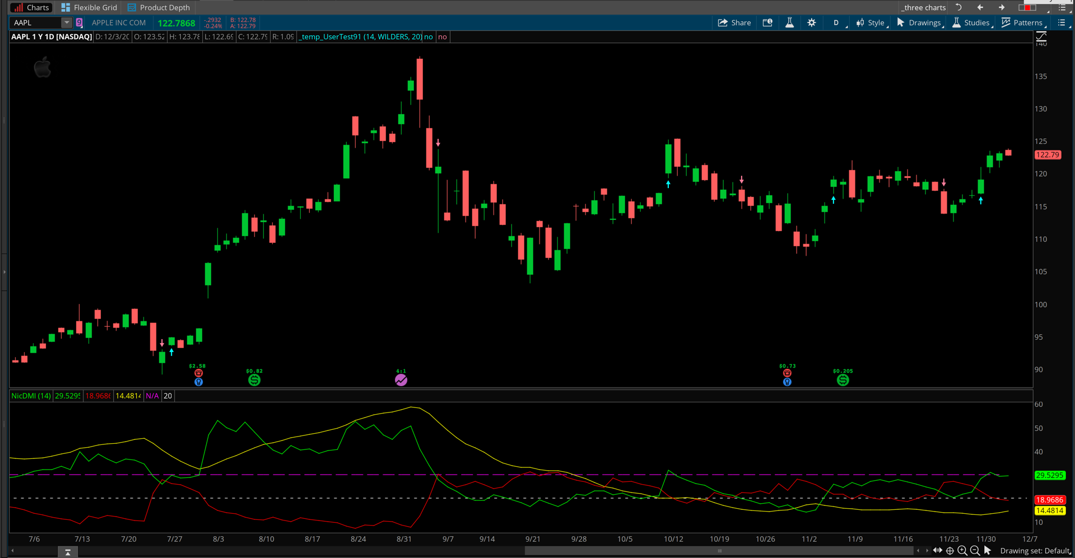Click the cyan up arrow signal near 10/12
The height and width of the screenshot is (558, 1075).
[668, 184]
